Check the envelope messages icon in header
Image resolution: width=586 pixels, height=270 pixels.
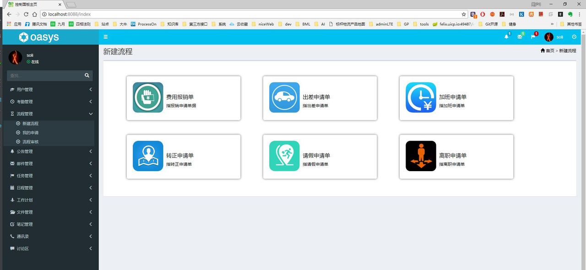[x=520, y=37]
